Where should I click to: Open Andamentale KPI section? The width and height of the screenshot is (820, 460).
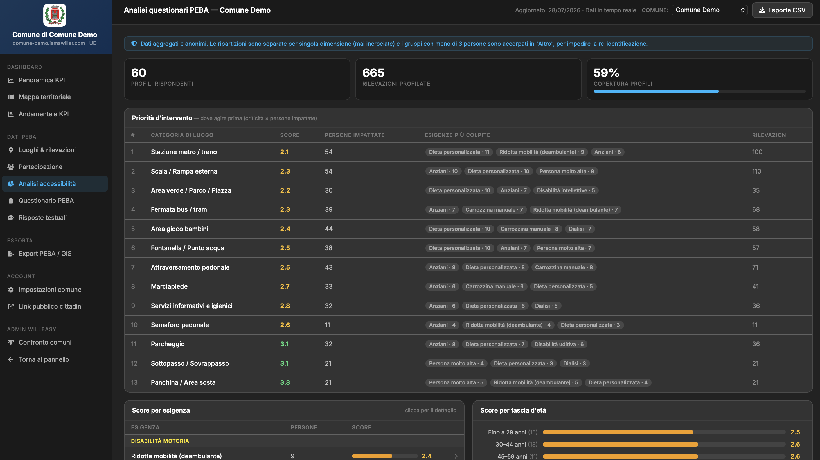coord(55,114)
